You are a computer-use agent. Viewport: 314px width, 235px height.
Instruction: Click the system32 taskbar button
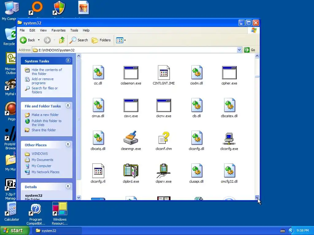tap(56, 231)
